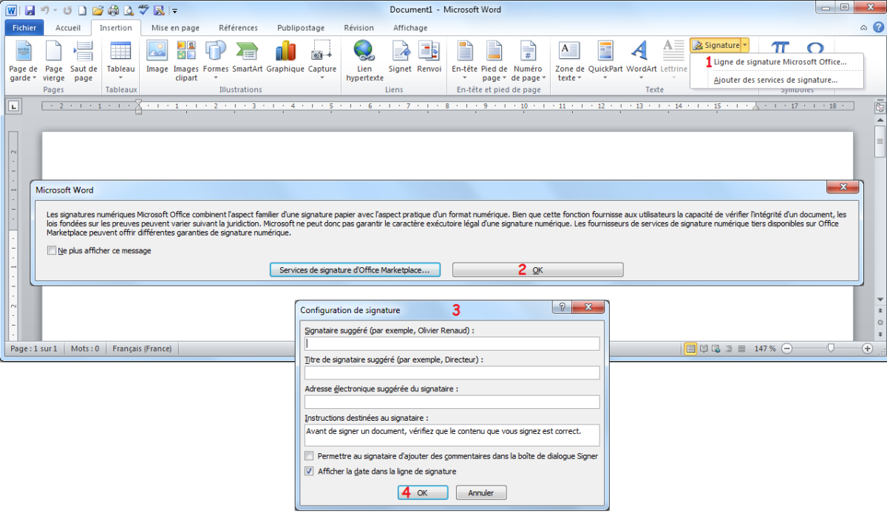Switch to Full Screen Reading view icon

[704, 348]
